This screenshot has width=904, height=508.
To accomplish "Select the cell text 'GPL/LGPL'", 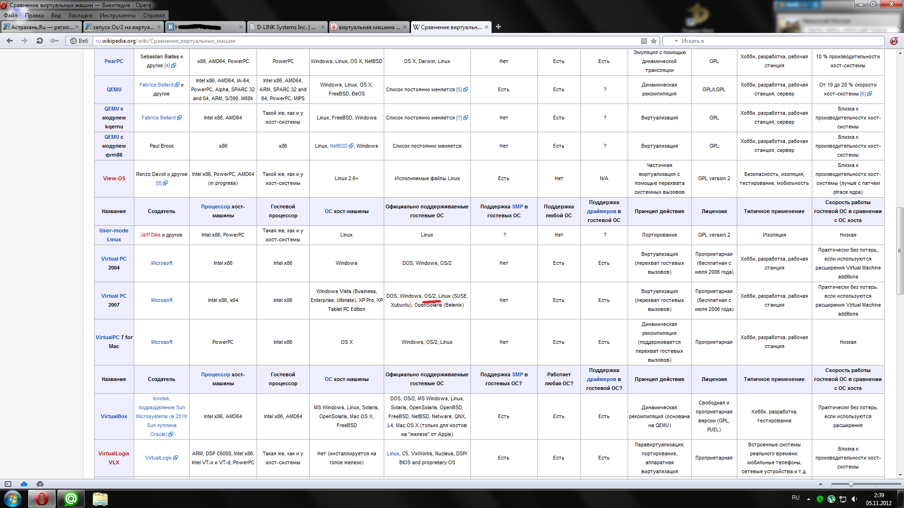I will point(714,89).
